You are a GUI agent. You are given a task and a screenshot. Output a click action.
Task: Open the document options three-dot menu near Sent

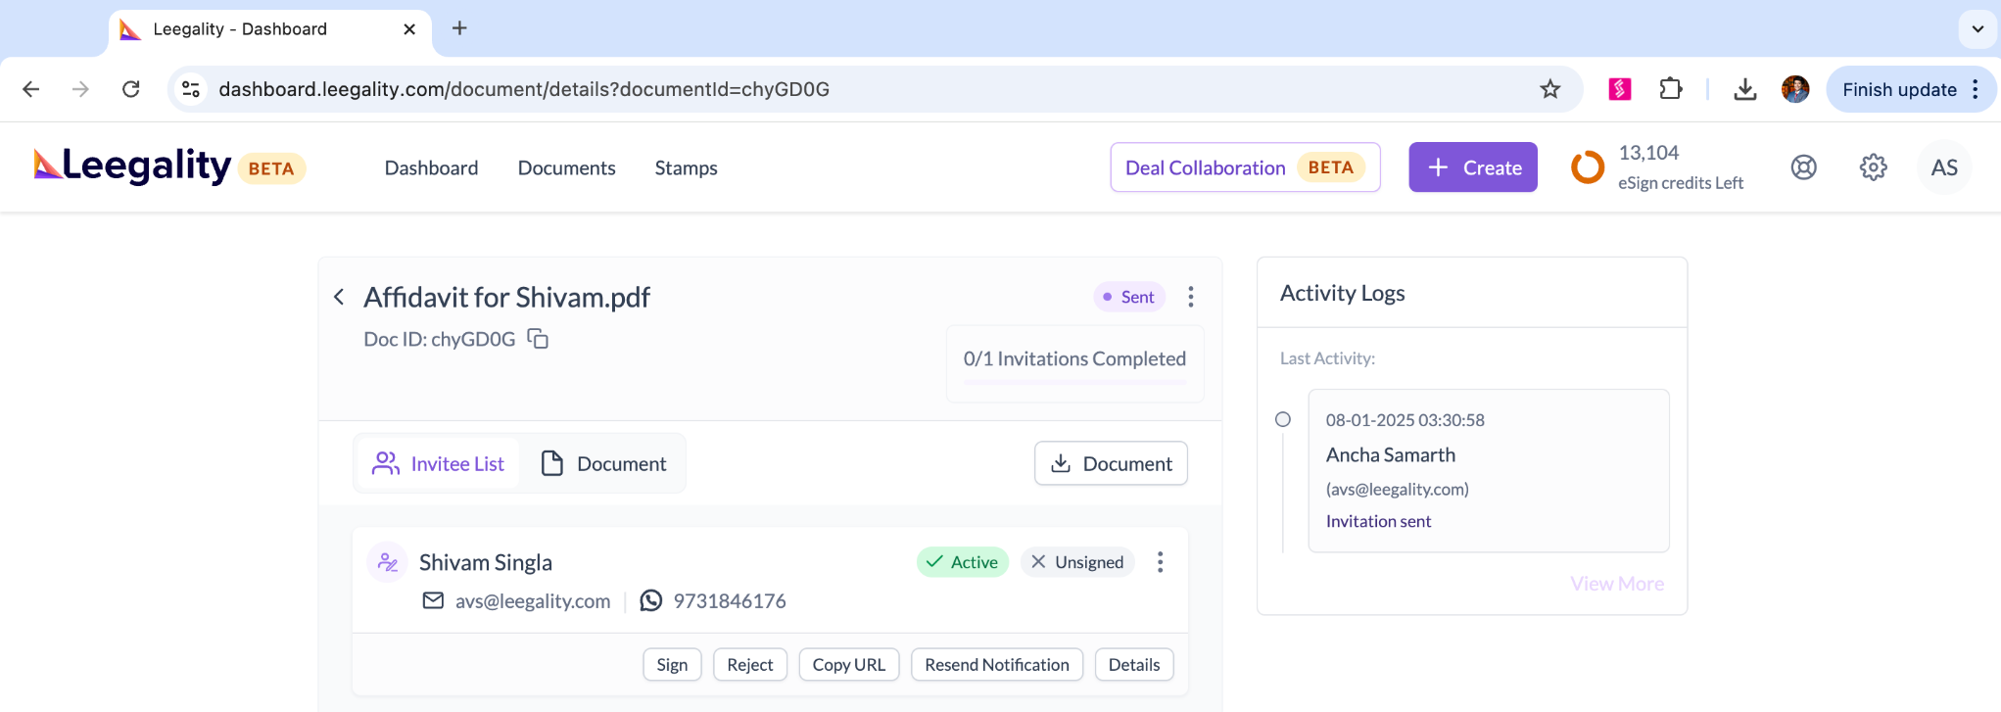pyautogui.click(x=1191, y=297)
